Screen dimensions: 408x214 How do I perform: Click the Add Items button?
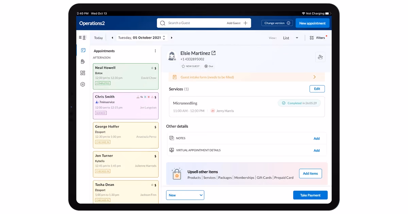click(x=310, y=173)
